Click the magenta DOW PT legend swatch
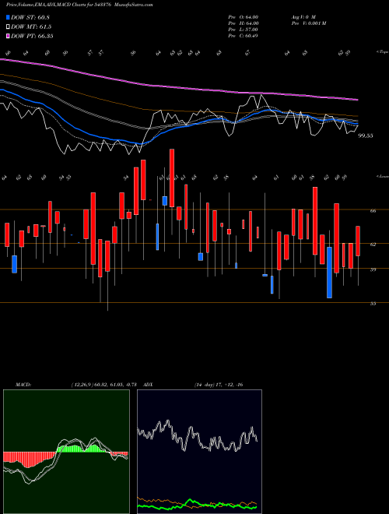 coord(8,36)
